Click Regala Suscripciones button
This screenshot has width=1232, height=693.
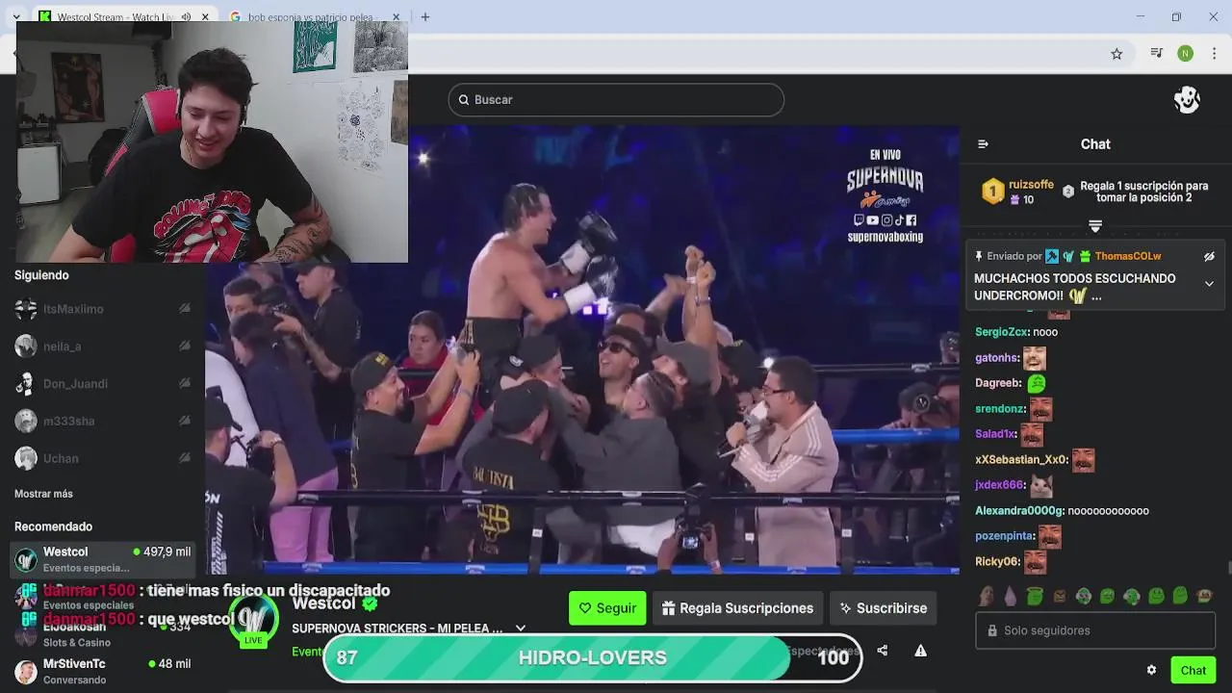click(738, 608)
